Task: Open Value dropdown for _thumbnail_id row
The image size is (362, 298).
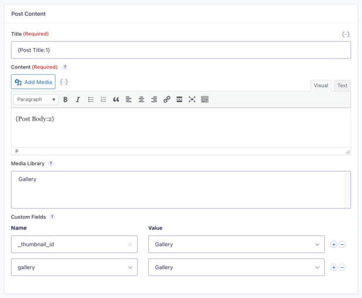Action: pyautogui.click(x=237, y=244)
